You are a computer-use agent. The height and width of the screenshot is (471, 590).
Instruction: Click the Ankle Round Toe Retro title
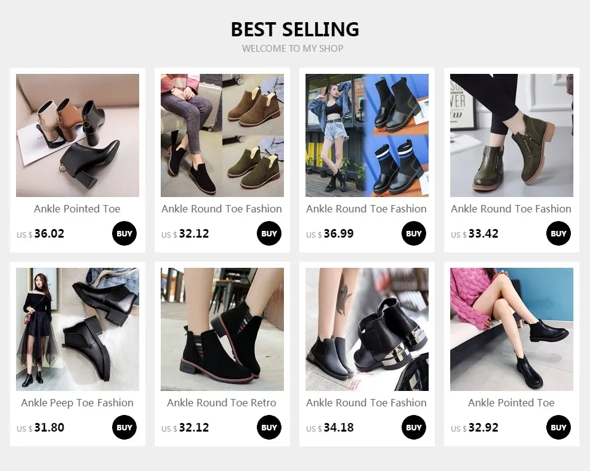point(222,403)
